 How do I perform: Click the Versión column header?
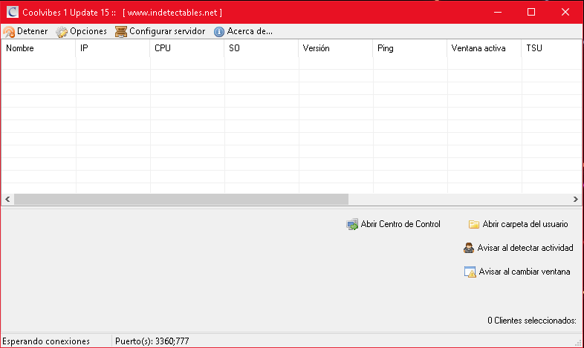click(x=336, y=48)
